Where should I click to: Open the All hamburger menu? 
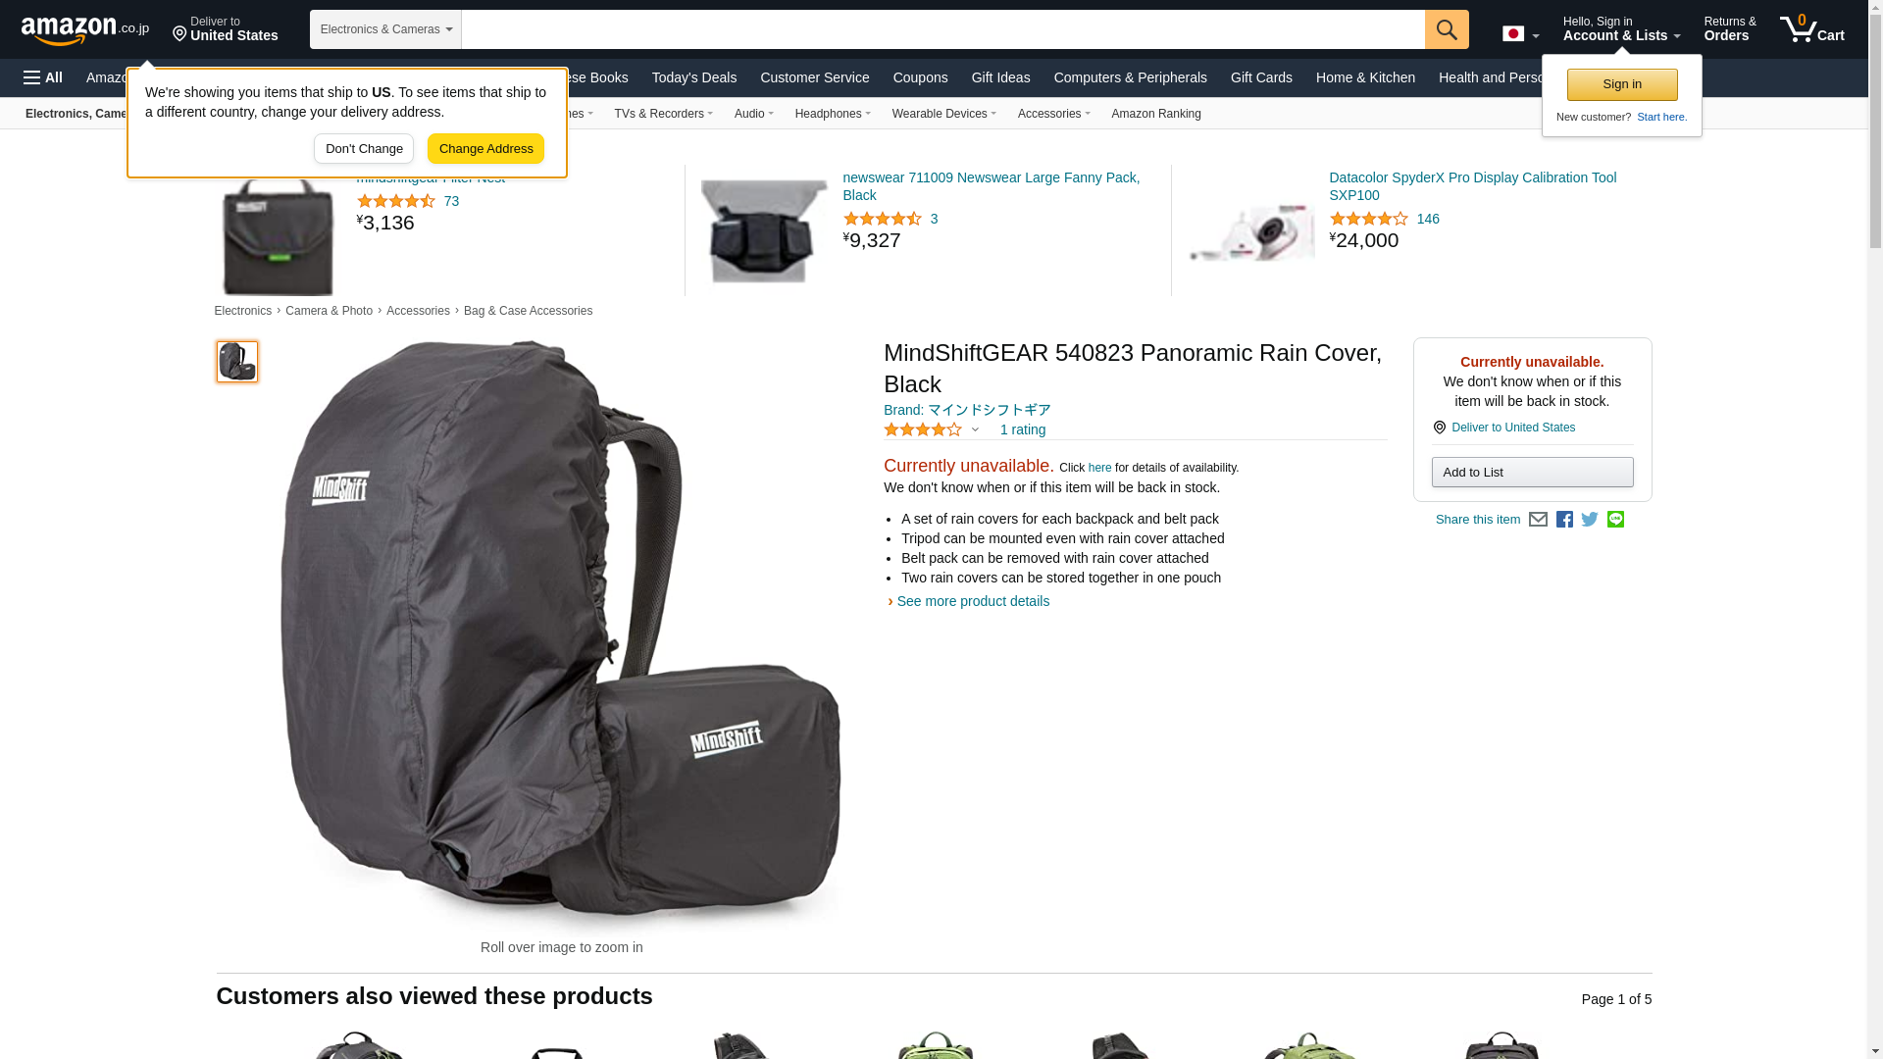(x=43, y=77)
